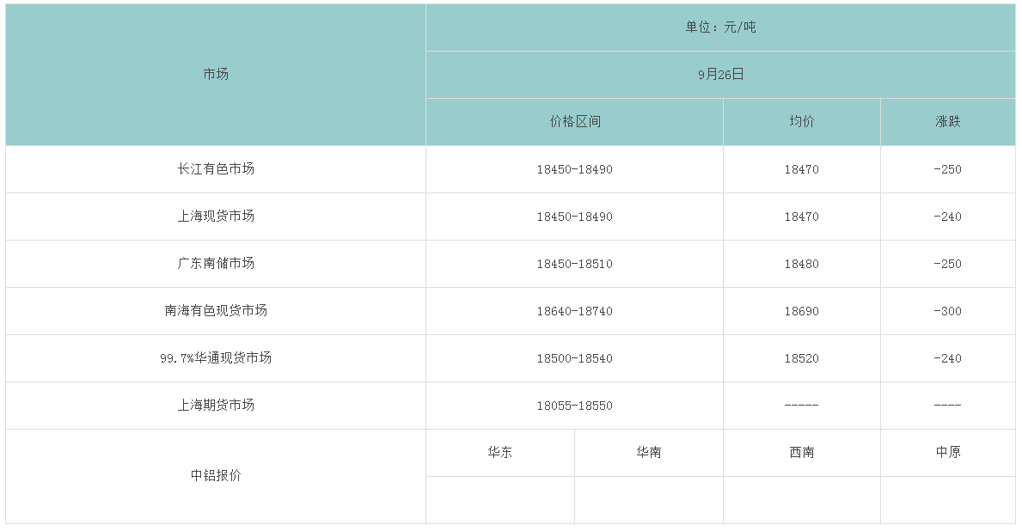Select the -300 price change cell

[x=947, y=311]
